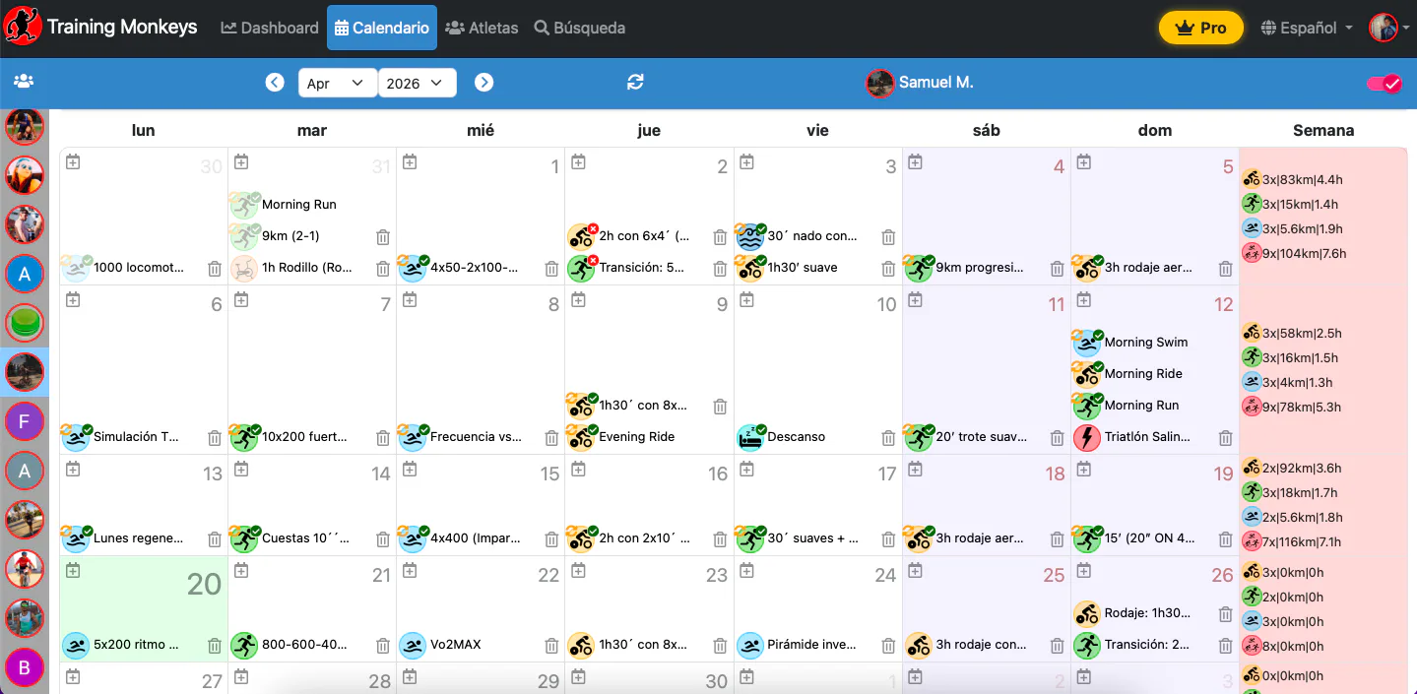
Task: Open 'Pirámide inve...' swim workout
Action: tap(812, 645)
